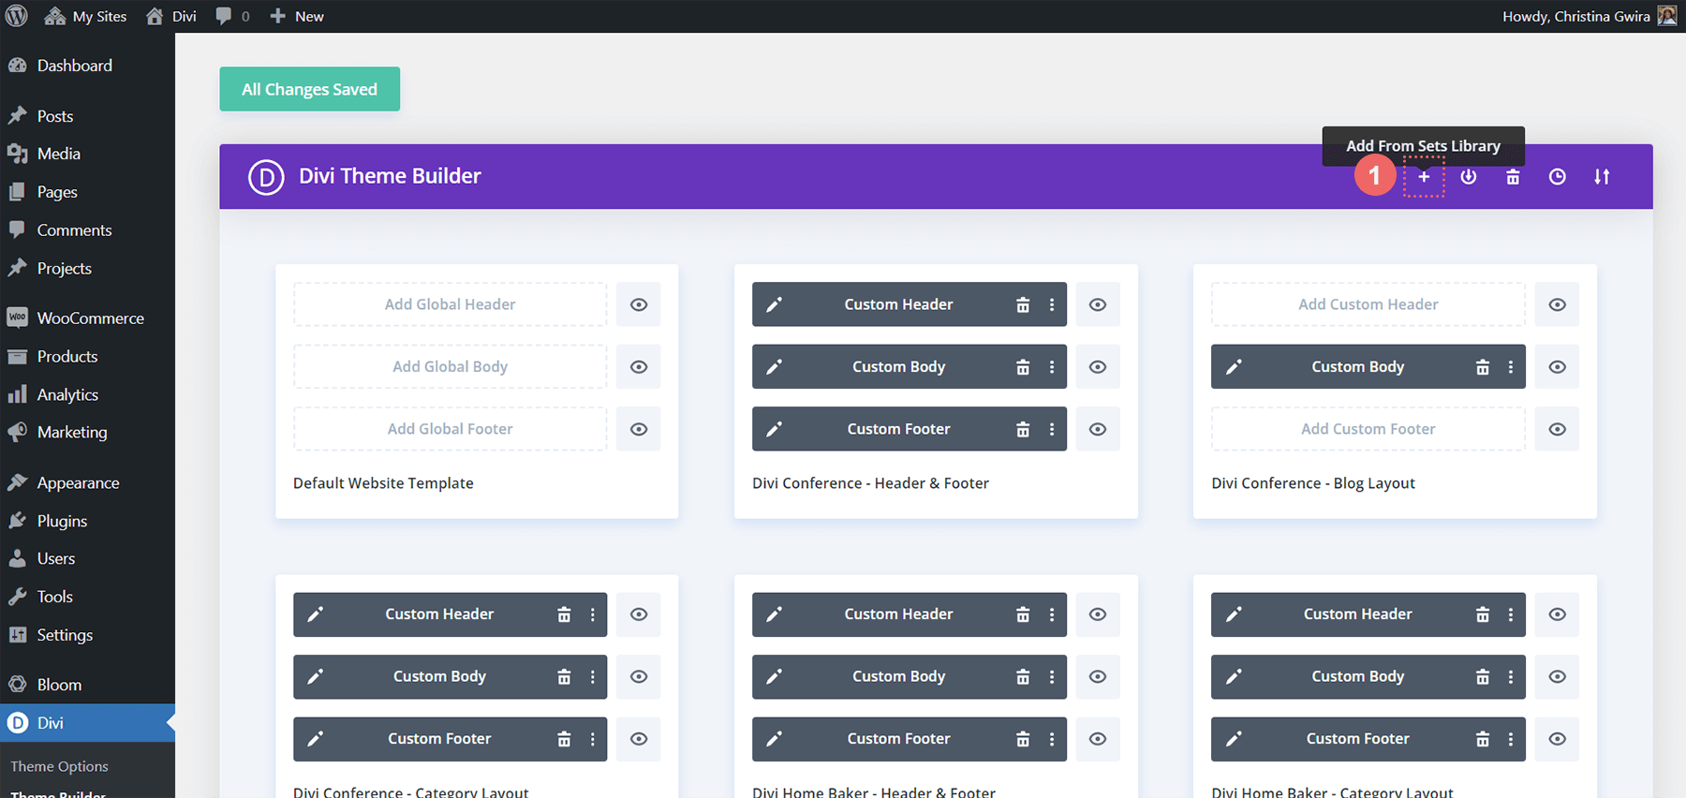Hide the Custom Body in Divi Conference Header & Footer
Screen dimensions: 1686x798
(x=1098, y=367)
